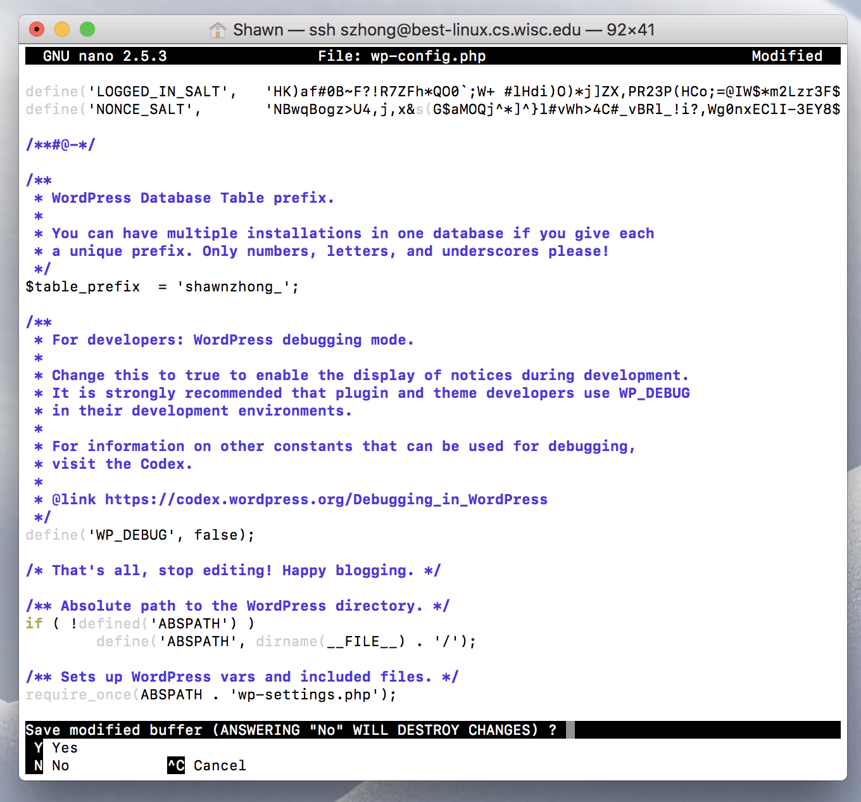This screenshot has height=802, width=861.
Task: Click the 'GNU nano 2.5.3' version label
Action: [105, 56]
